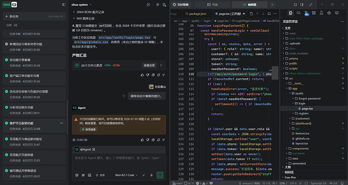
Task: Open the Debug bug icon
Action: pos(329,13)
